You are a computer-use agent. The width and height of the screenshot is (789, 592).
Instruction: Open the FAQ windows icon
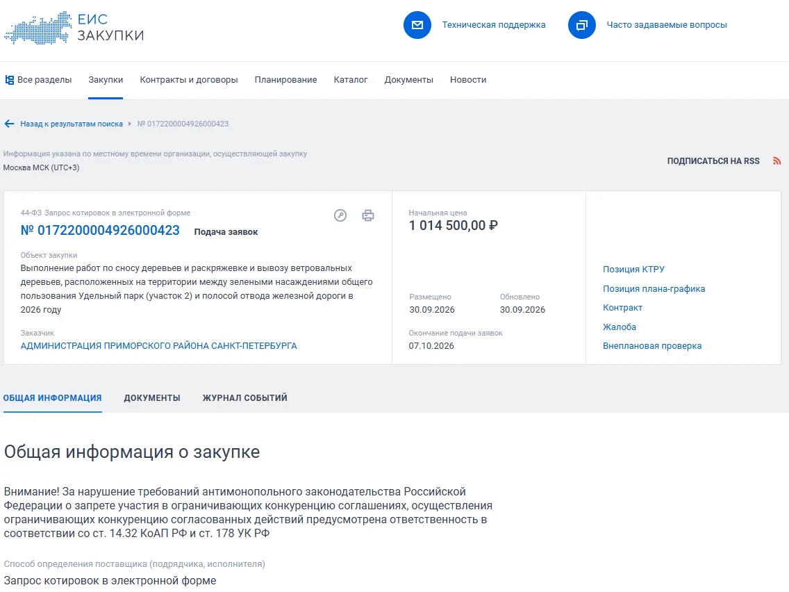tap(582, 25)
